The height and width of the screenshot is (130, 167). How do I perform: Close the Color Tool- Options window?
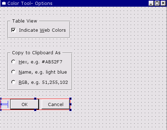tap(163, 3)
